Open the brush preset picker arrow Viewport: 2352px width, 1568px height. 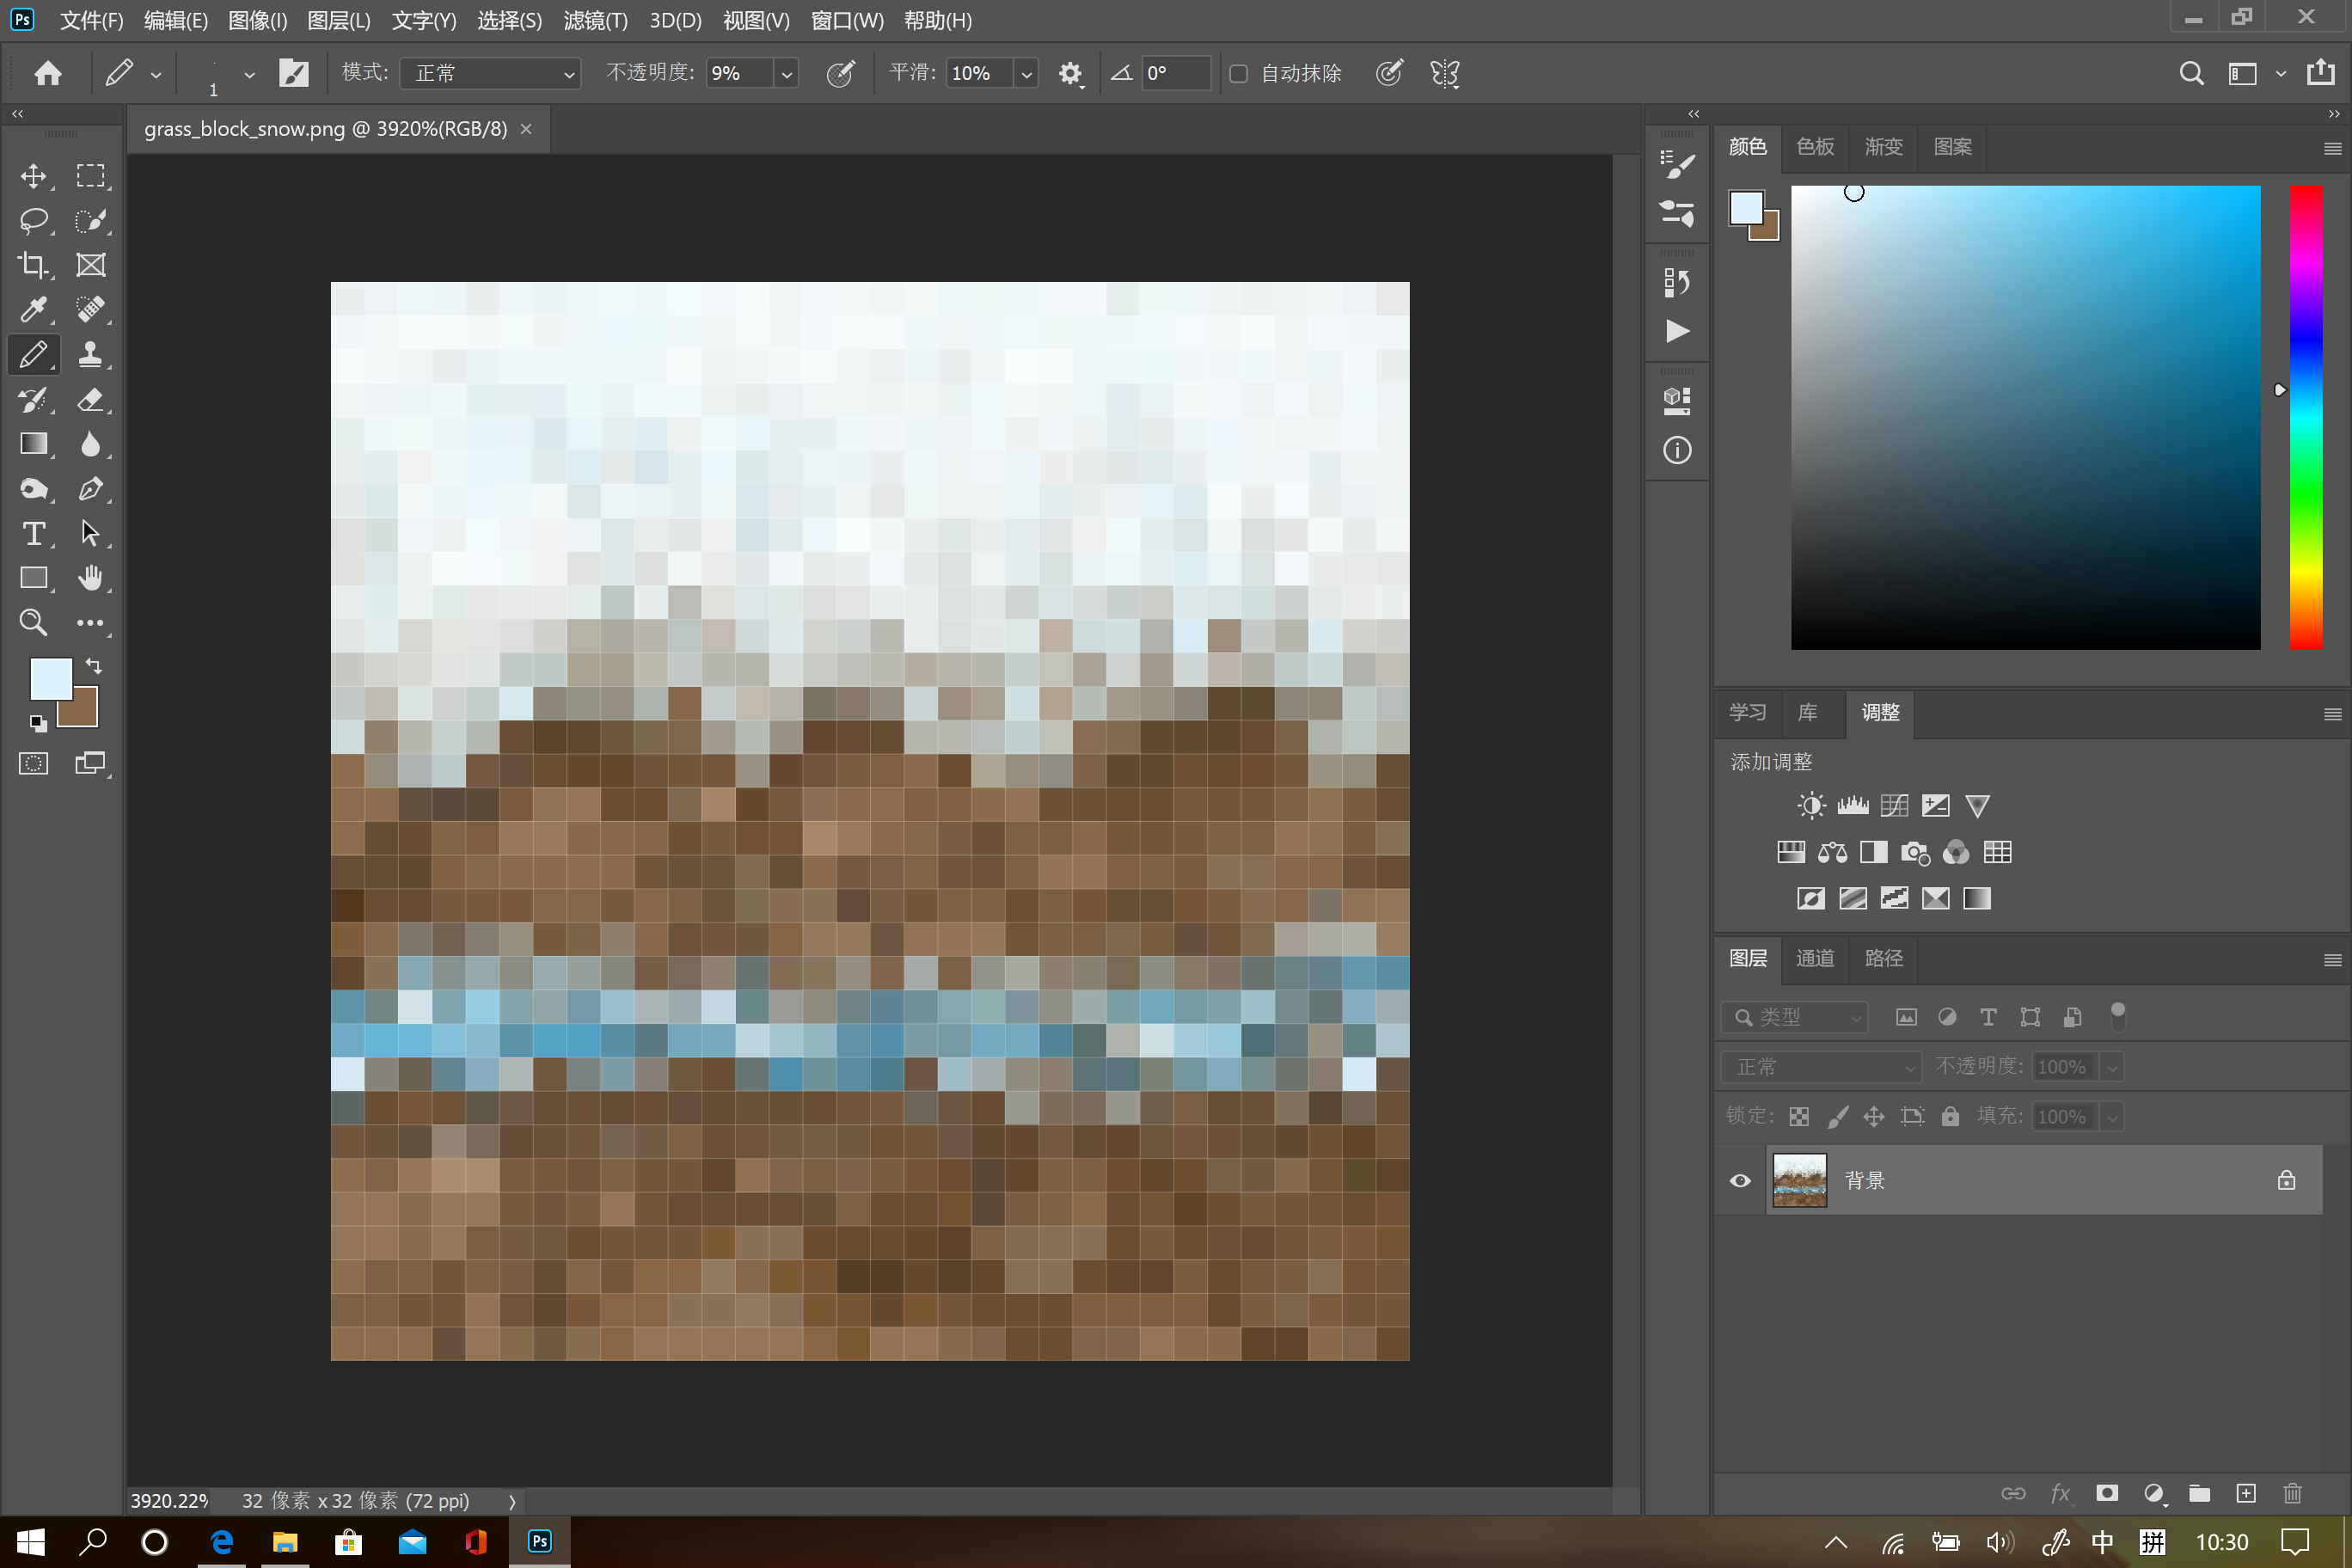[x=249, y=74]
